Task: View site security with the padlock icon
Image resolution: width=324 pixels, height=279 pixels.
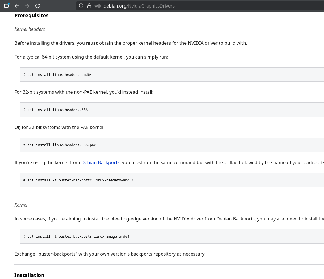Action: 89,6
